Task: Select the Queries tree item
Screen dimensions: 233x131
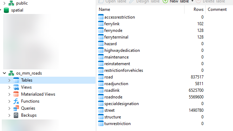Action: 28,108
